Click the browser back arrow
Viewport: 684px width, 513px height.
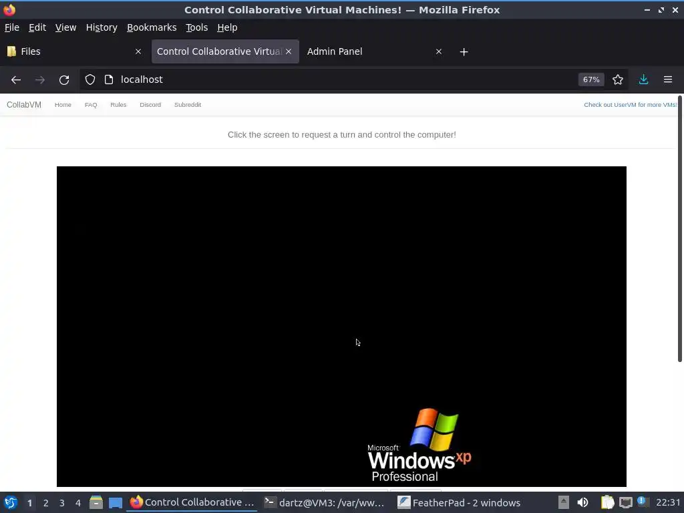pyautogui.click(x=16, y=80)
